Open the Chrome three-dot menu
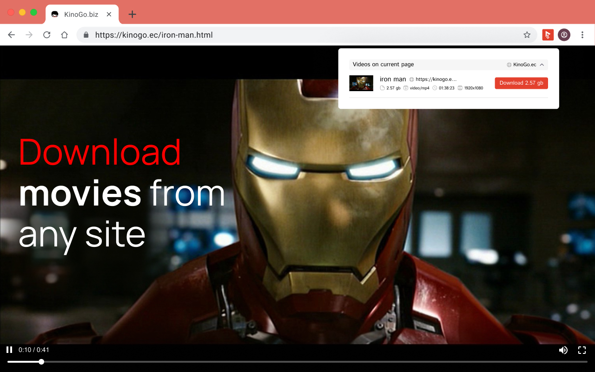The image size is (595, 372). [x=582, y=35]
